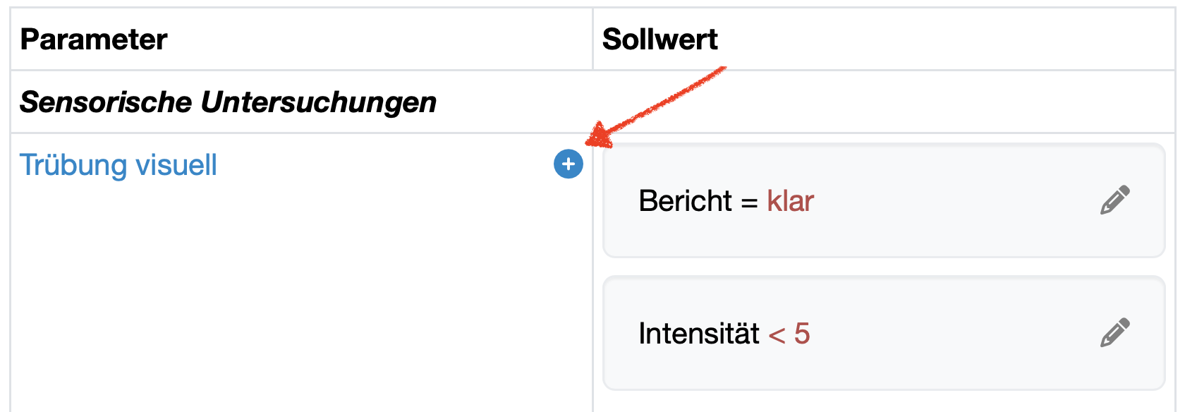Viewport: 1185px width, 412px height.
Task: Select the Sollwert column header
Action: (x=660, y=40)
